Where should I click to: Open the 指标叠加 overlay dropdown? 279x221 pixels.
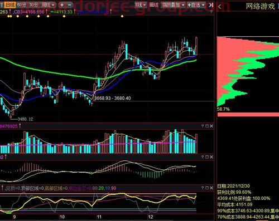click(173, 5)
